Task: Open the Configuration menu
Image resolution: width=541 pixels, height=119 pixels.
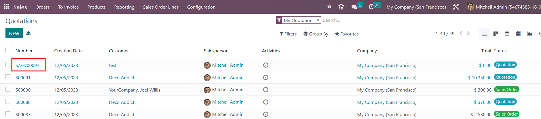Action: pyautogui.click(x=201, y=7)
